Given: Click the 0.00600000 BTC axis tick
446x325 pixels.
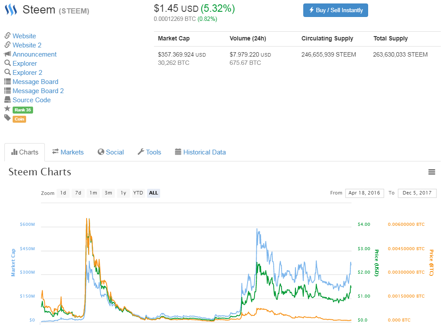Looking at the screenshot, I should click(406, 224).
